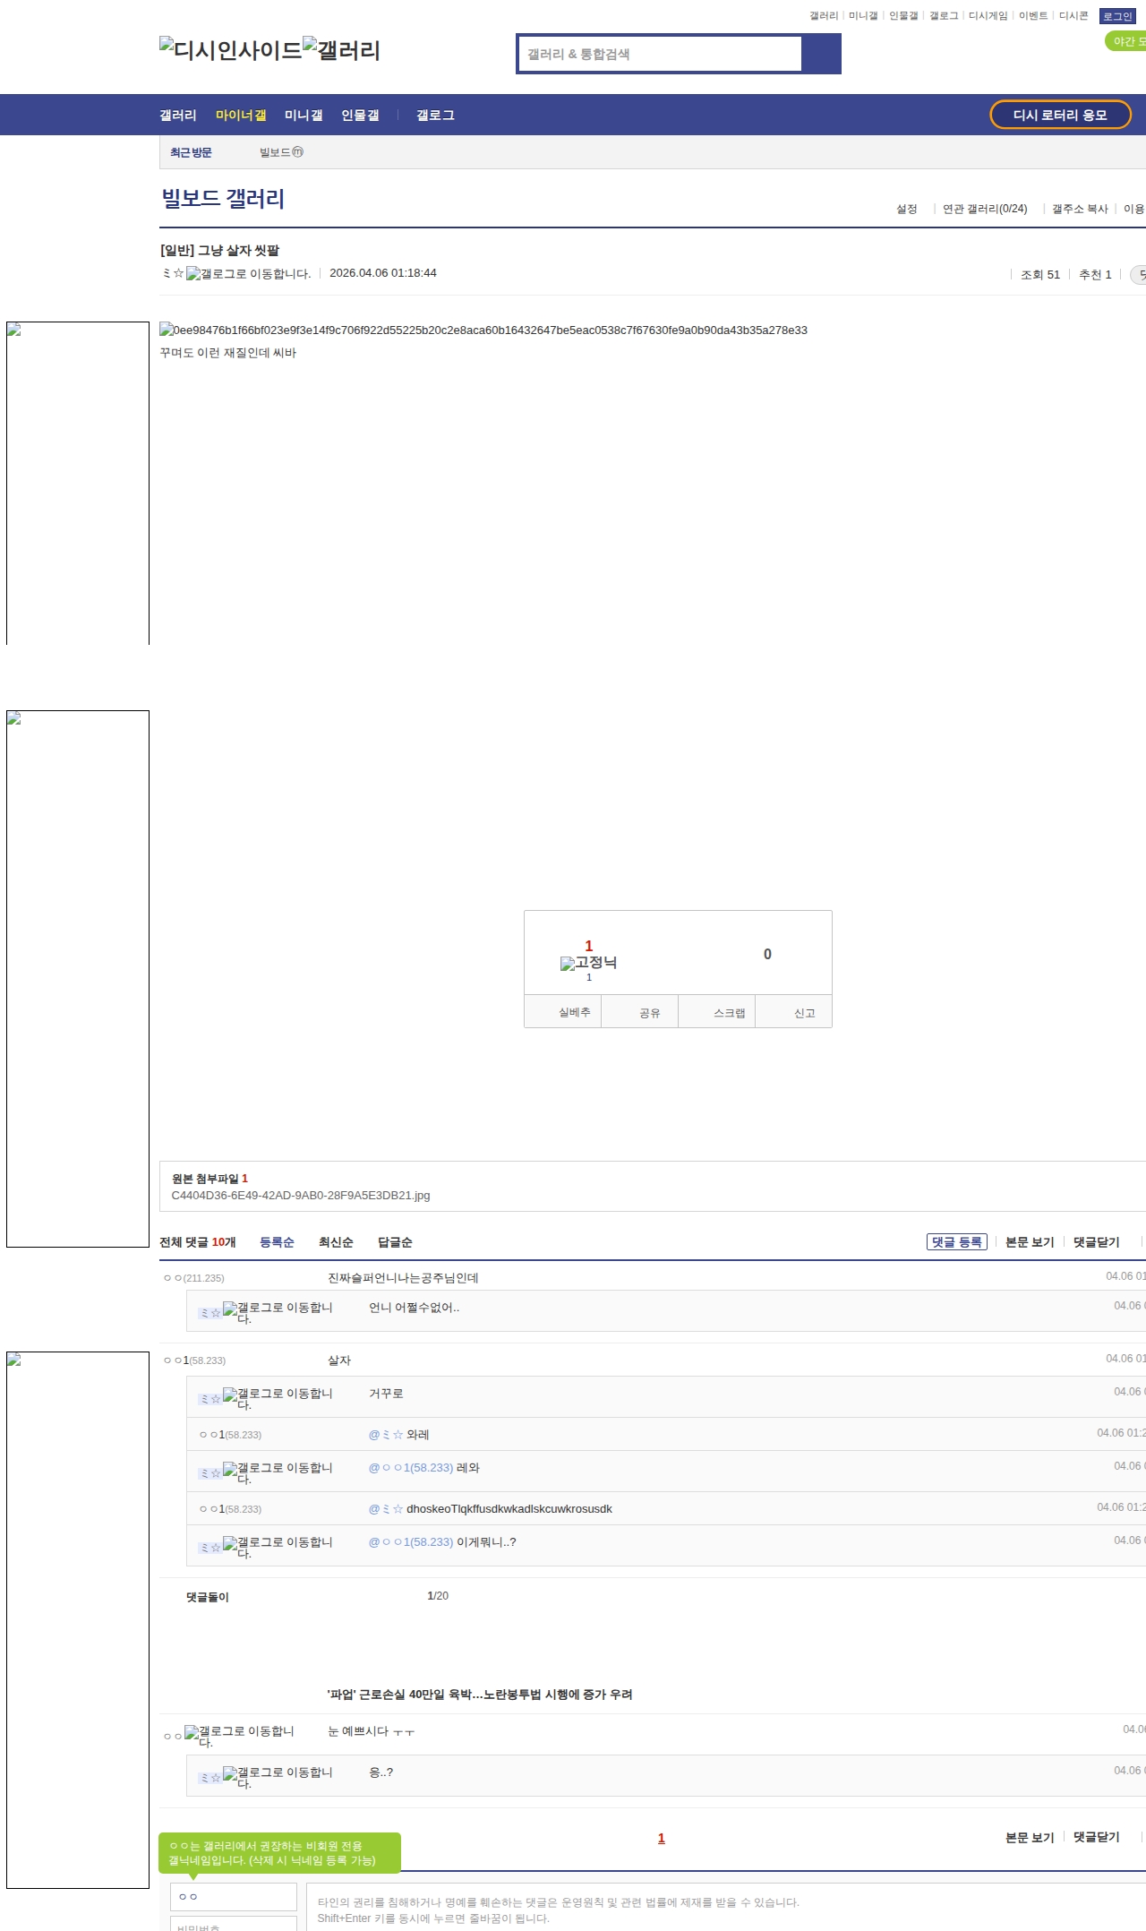1146x1931 pixels.
Task: Click the gallog icon on reply 레와
Action: point(278,1473)
